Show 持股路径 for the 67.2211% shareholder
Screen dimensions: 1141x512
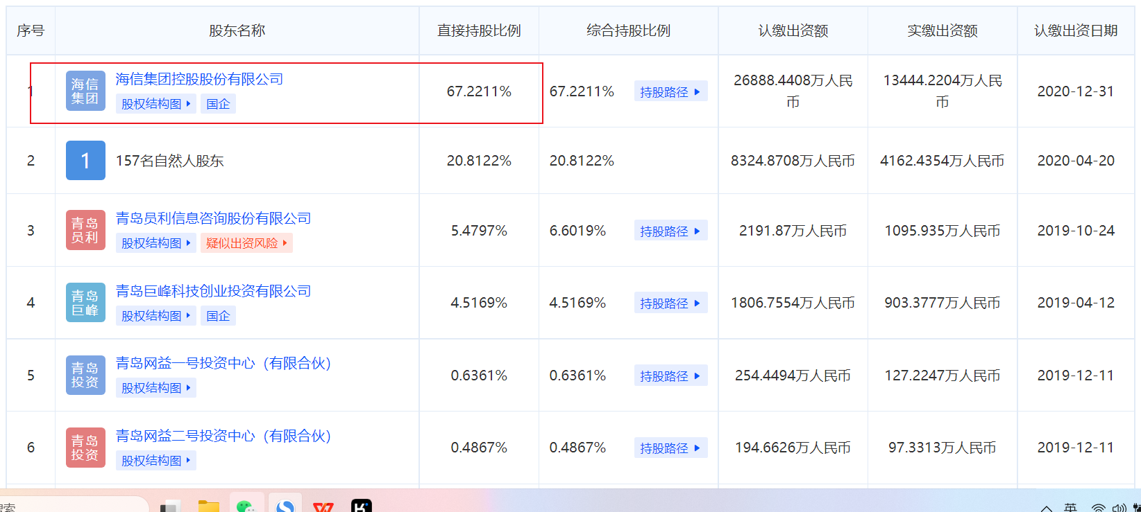pos(670,91)
